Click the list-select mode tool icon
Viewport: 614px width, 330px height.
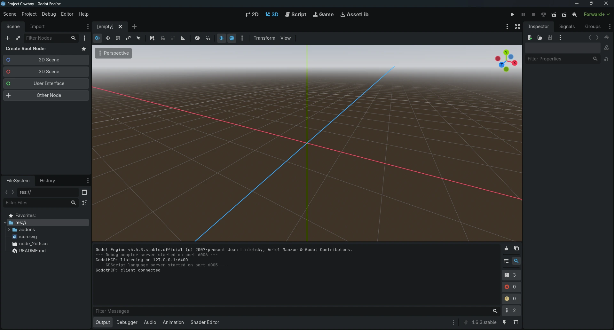(153, 38)
